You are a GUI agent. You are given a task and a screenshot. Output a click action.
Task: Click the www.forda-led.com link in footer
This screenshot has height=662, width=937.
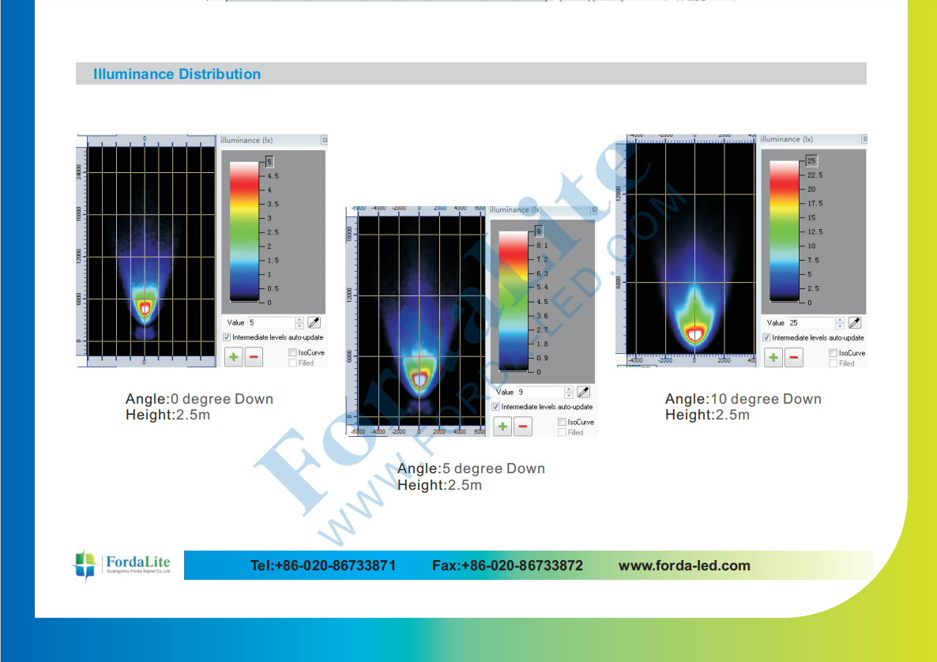pos(684,566)
